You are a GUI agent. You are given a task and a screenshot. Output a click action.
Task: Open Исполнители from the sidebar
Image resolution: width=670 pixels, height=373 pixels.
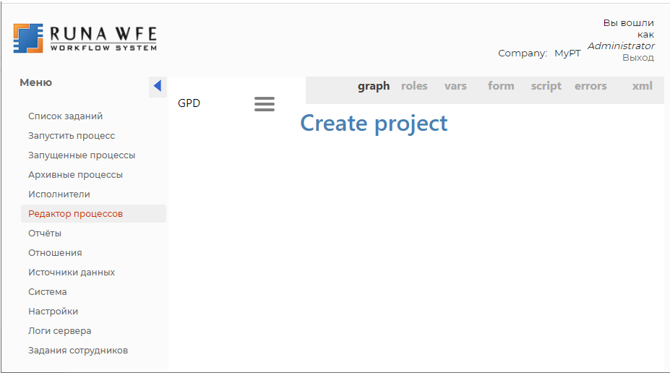59,194
